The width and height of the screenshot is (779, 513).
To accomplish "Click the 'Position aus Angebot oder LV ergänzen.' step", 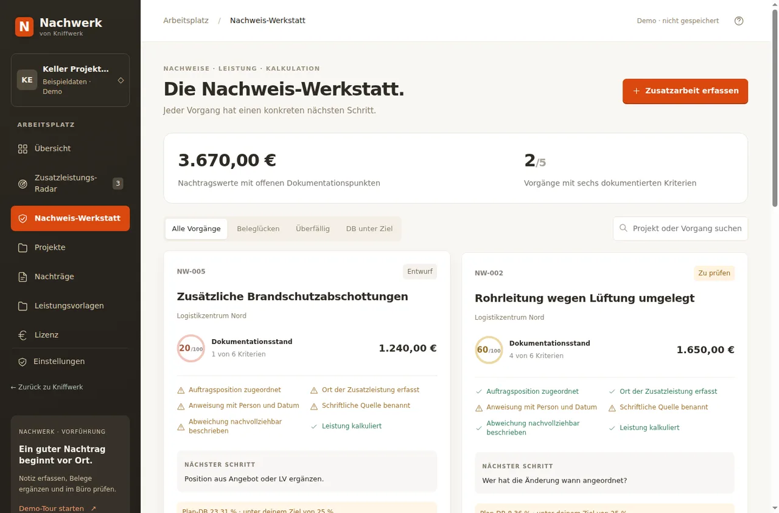I will (254, 479).
